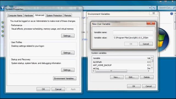Viewport: 176px width, 99px height.
Task: Open the address bar dropdown arrow
Action: pos(150,8)
